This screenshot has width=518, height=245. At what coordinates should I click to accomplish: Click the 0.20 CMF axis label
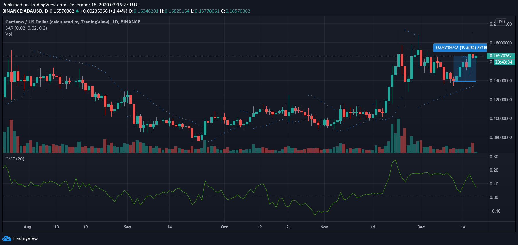494,170
